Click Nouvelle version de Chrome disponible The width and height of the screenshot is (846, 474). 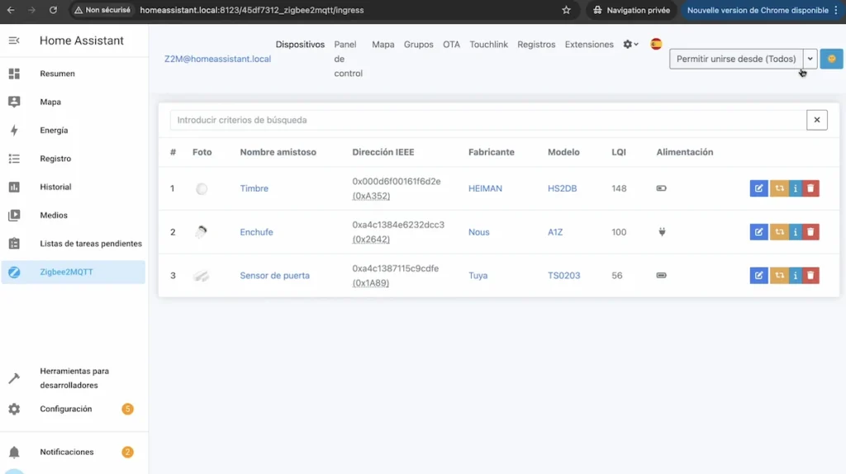pos(758,10)
